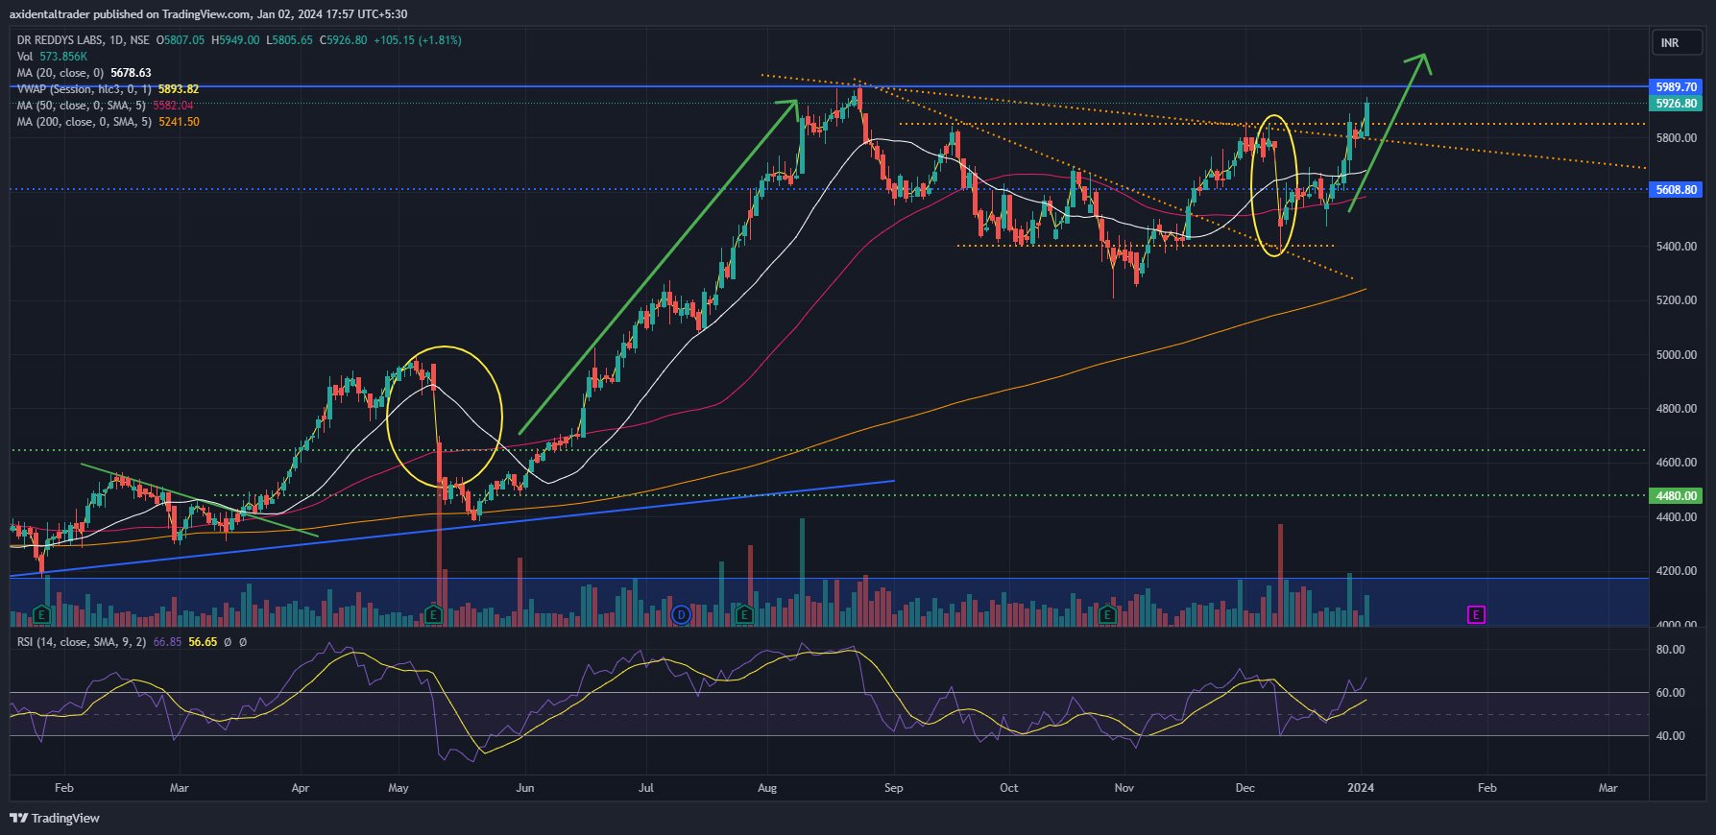Click the 5926.80 current price label
Image resolution: width=1716 pixels, height=835 pixels.
click(1676, 103)
